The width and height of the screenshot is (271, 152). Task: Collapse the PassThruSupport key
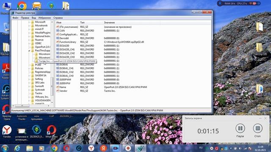(x=29, y=51)
